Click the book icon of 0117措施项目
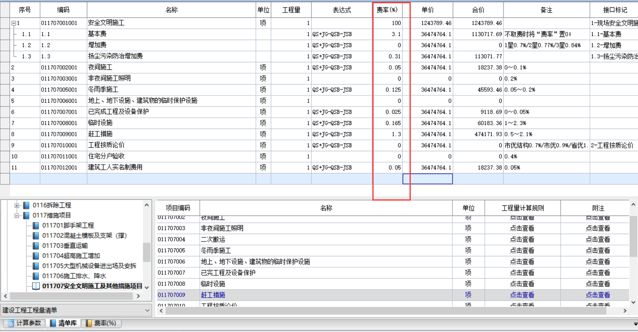 [26, 216]
